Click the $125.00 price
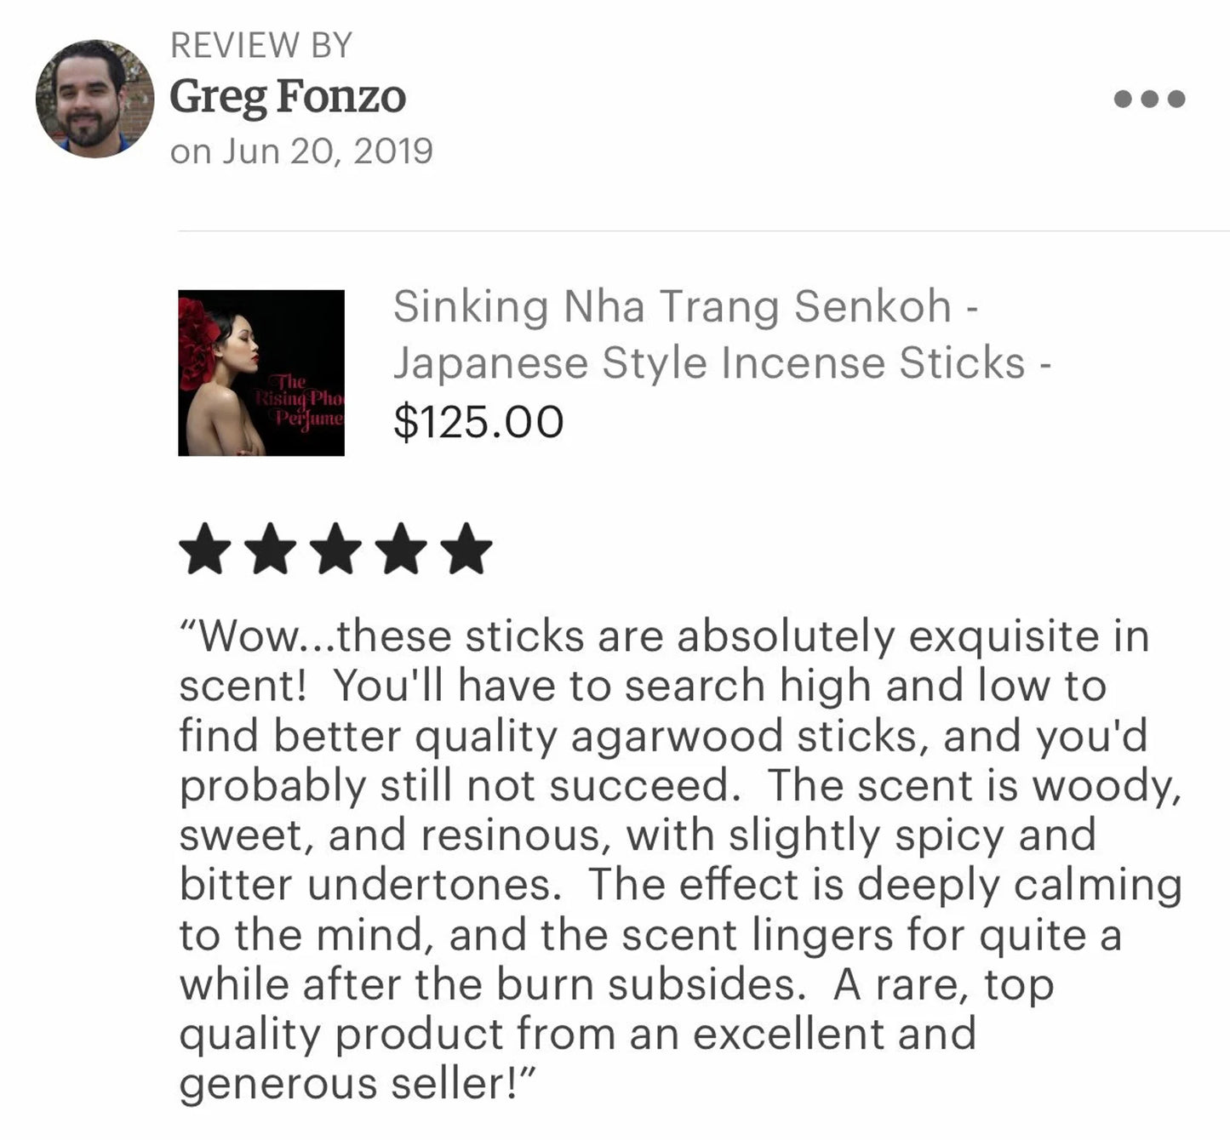Image resolution: width=1230 pixels, height=1140 pixels. (478, 422)
